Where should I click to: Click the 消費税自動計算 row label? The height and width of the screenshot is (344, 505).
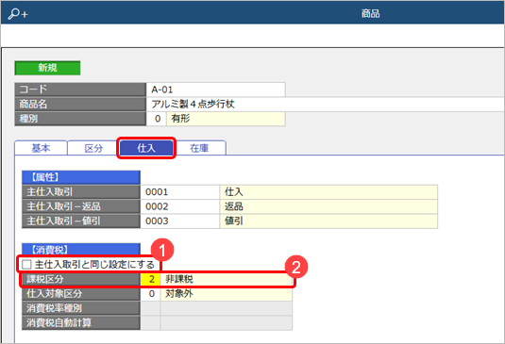click(x=81, y=322)
